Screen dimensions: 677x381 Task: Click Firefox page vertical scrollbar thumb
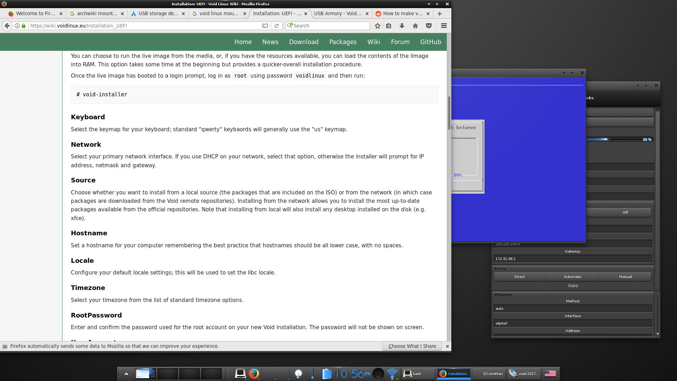tap(449, 113)
